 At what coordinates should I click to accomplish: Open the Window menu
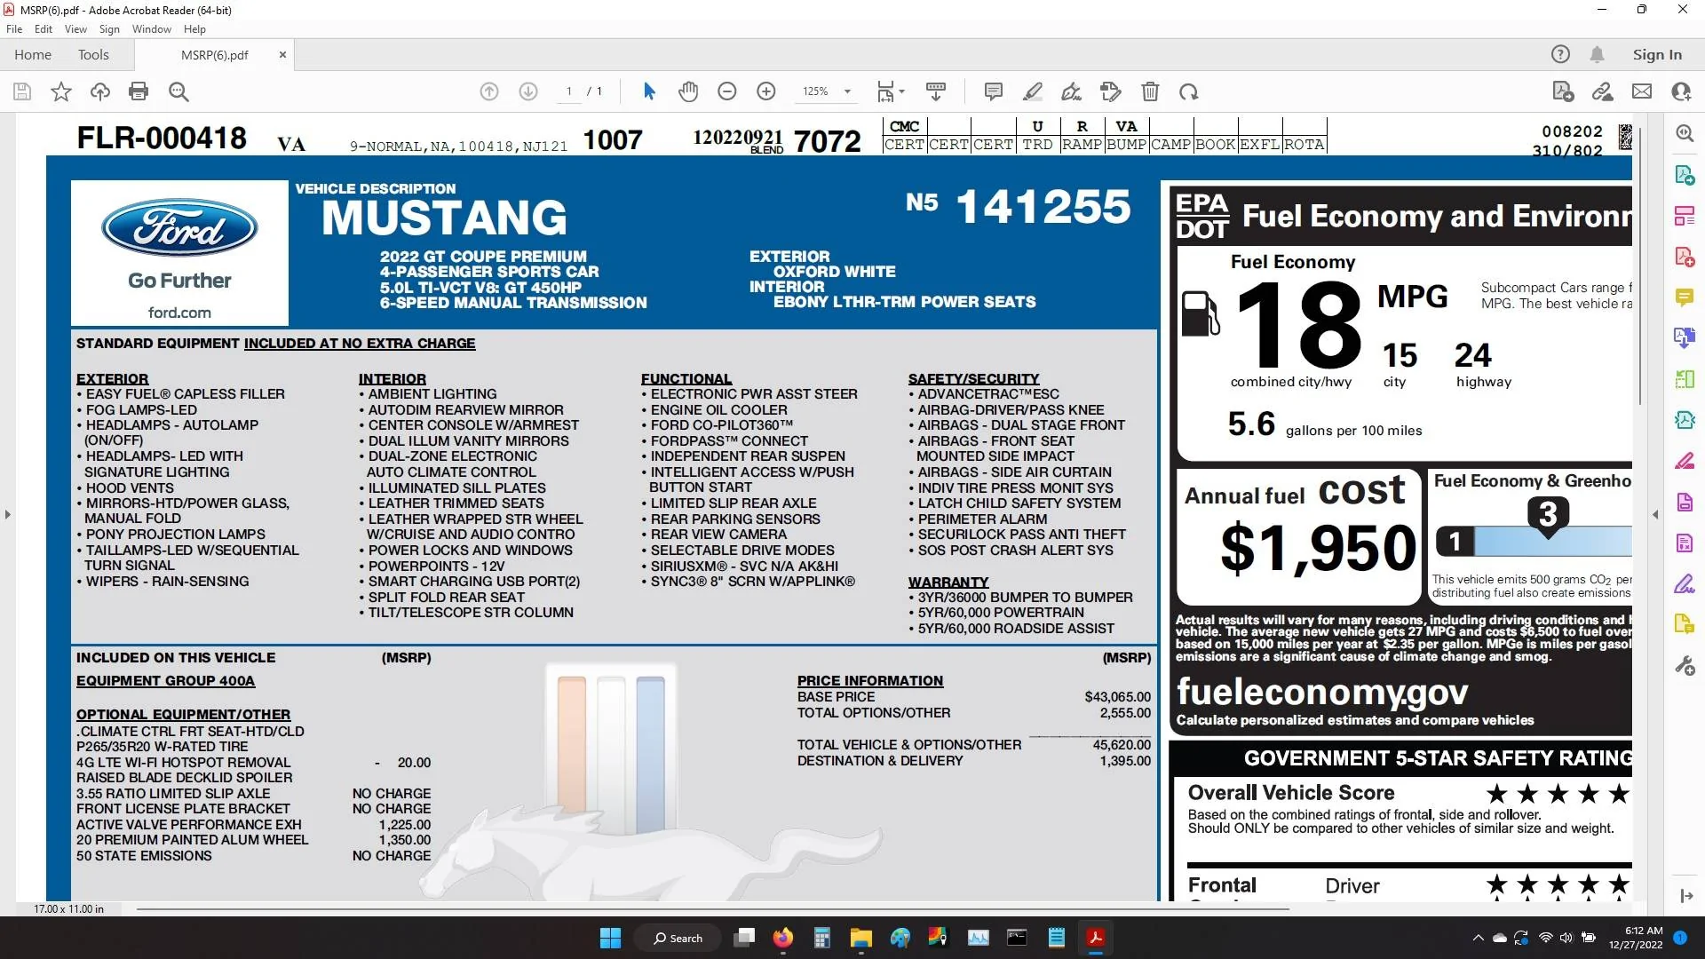coord(152,29)
